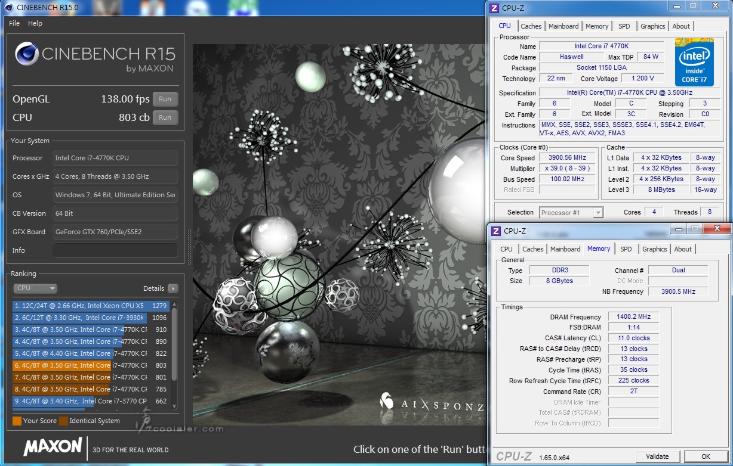Click the Core Voltage value "1.200 V"
Viewport: 733px width, 466px height.
[x=643, y=78]
